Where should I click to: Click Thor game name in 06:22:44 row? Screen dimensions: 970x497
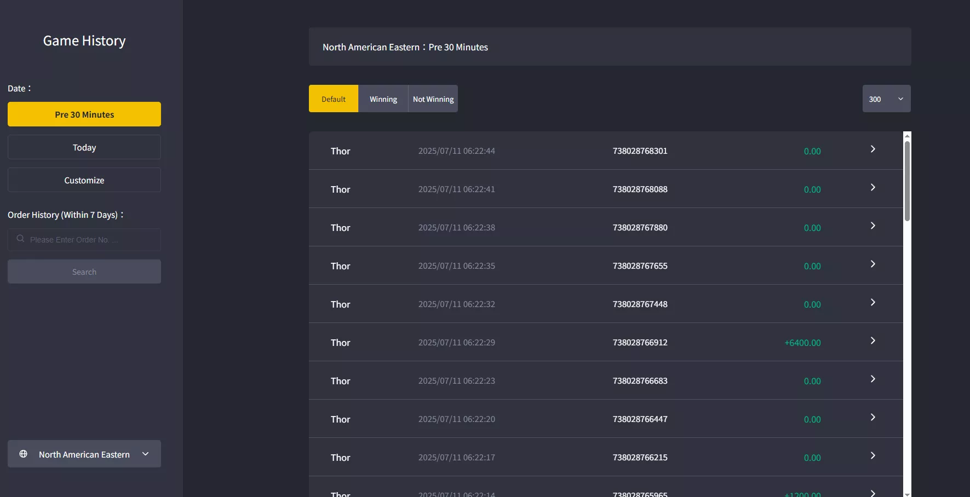pos(340,151)
